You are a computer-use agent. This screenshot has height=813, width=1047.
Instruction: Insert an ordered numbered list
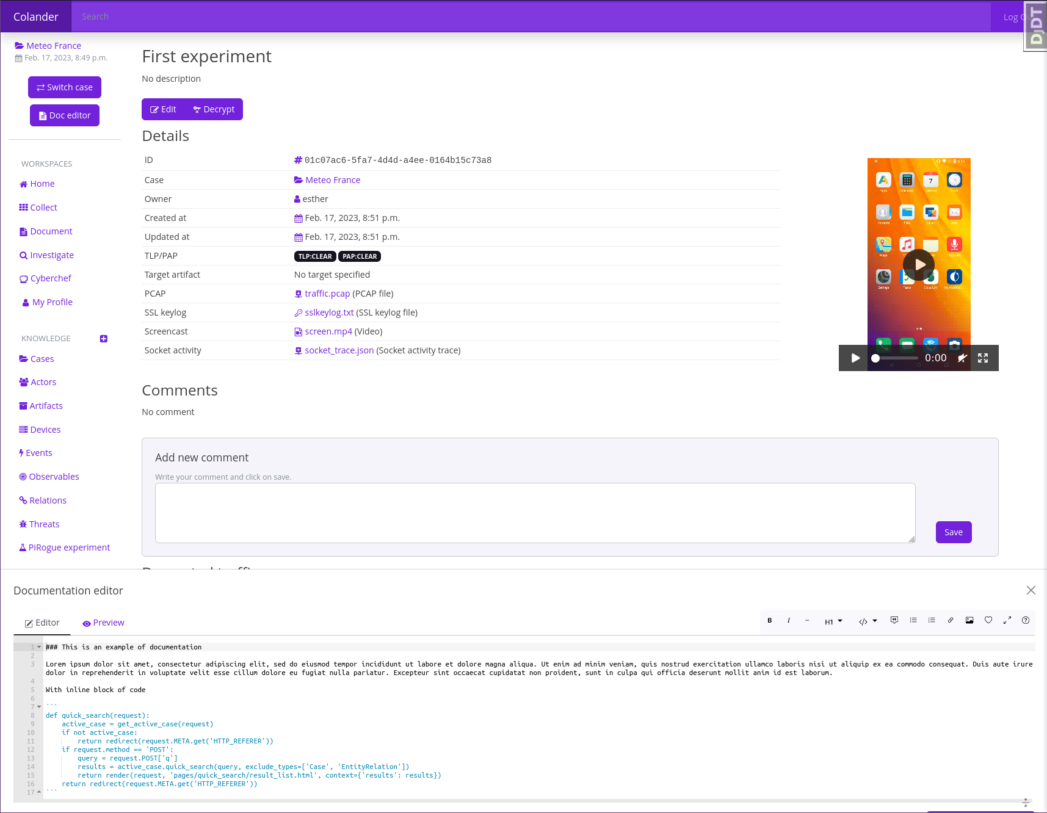pyautogui.click(x=932, y=621)
